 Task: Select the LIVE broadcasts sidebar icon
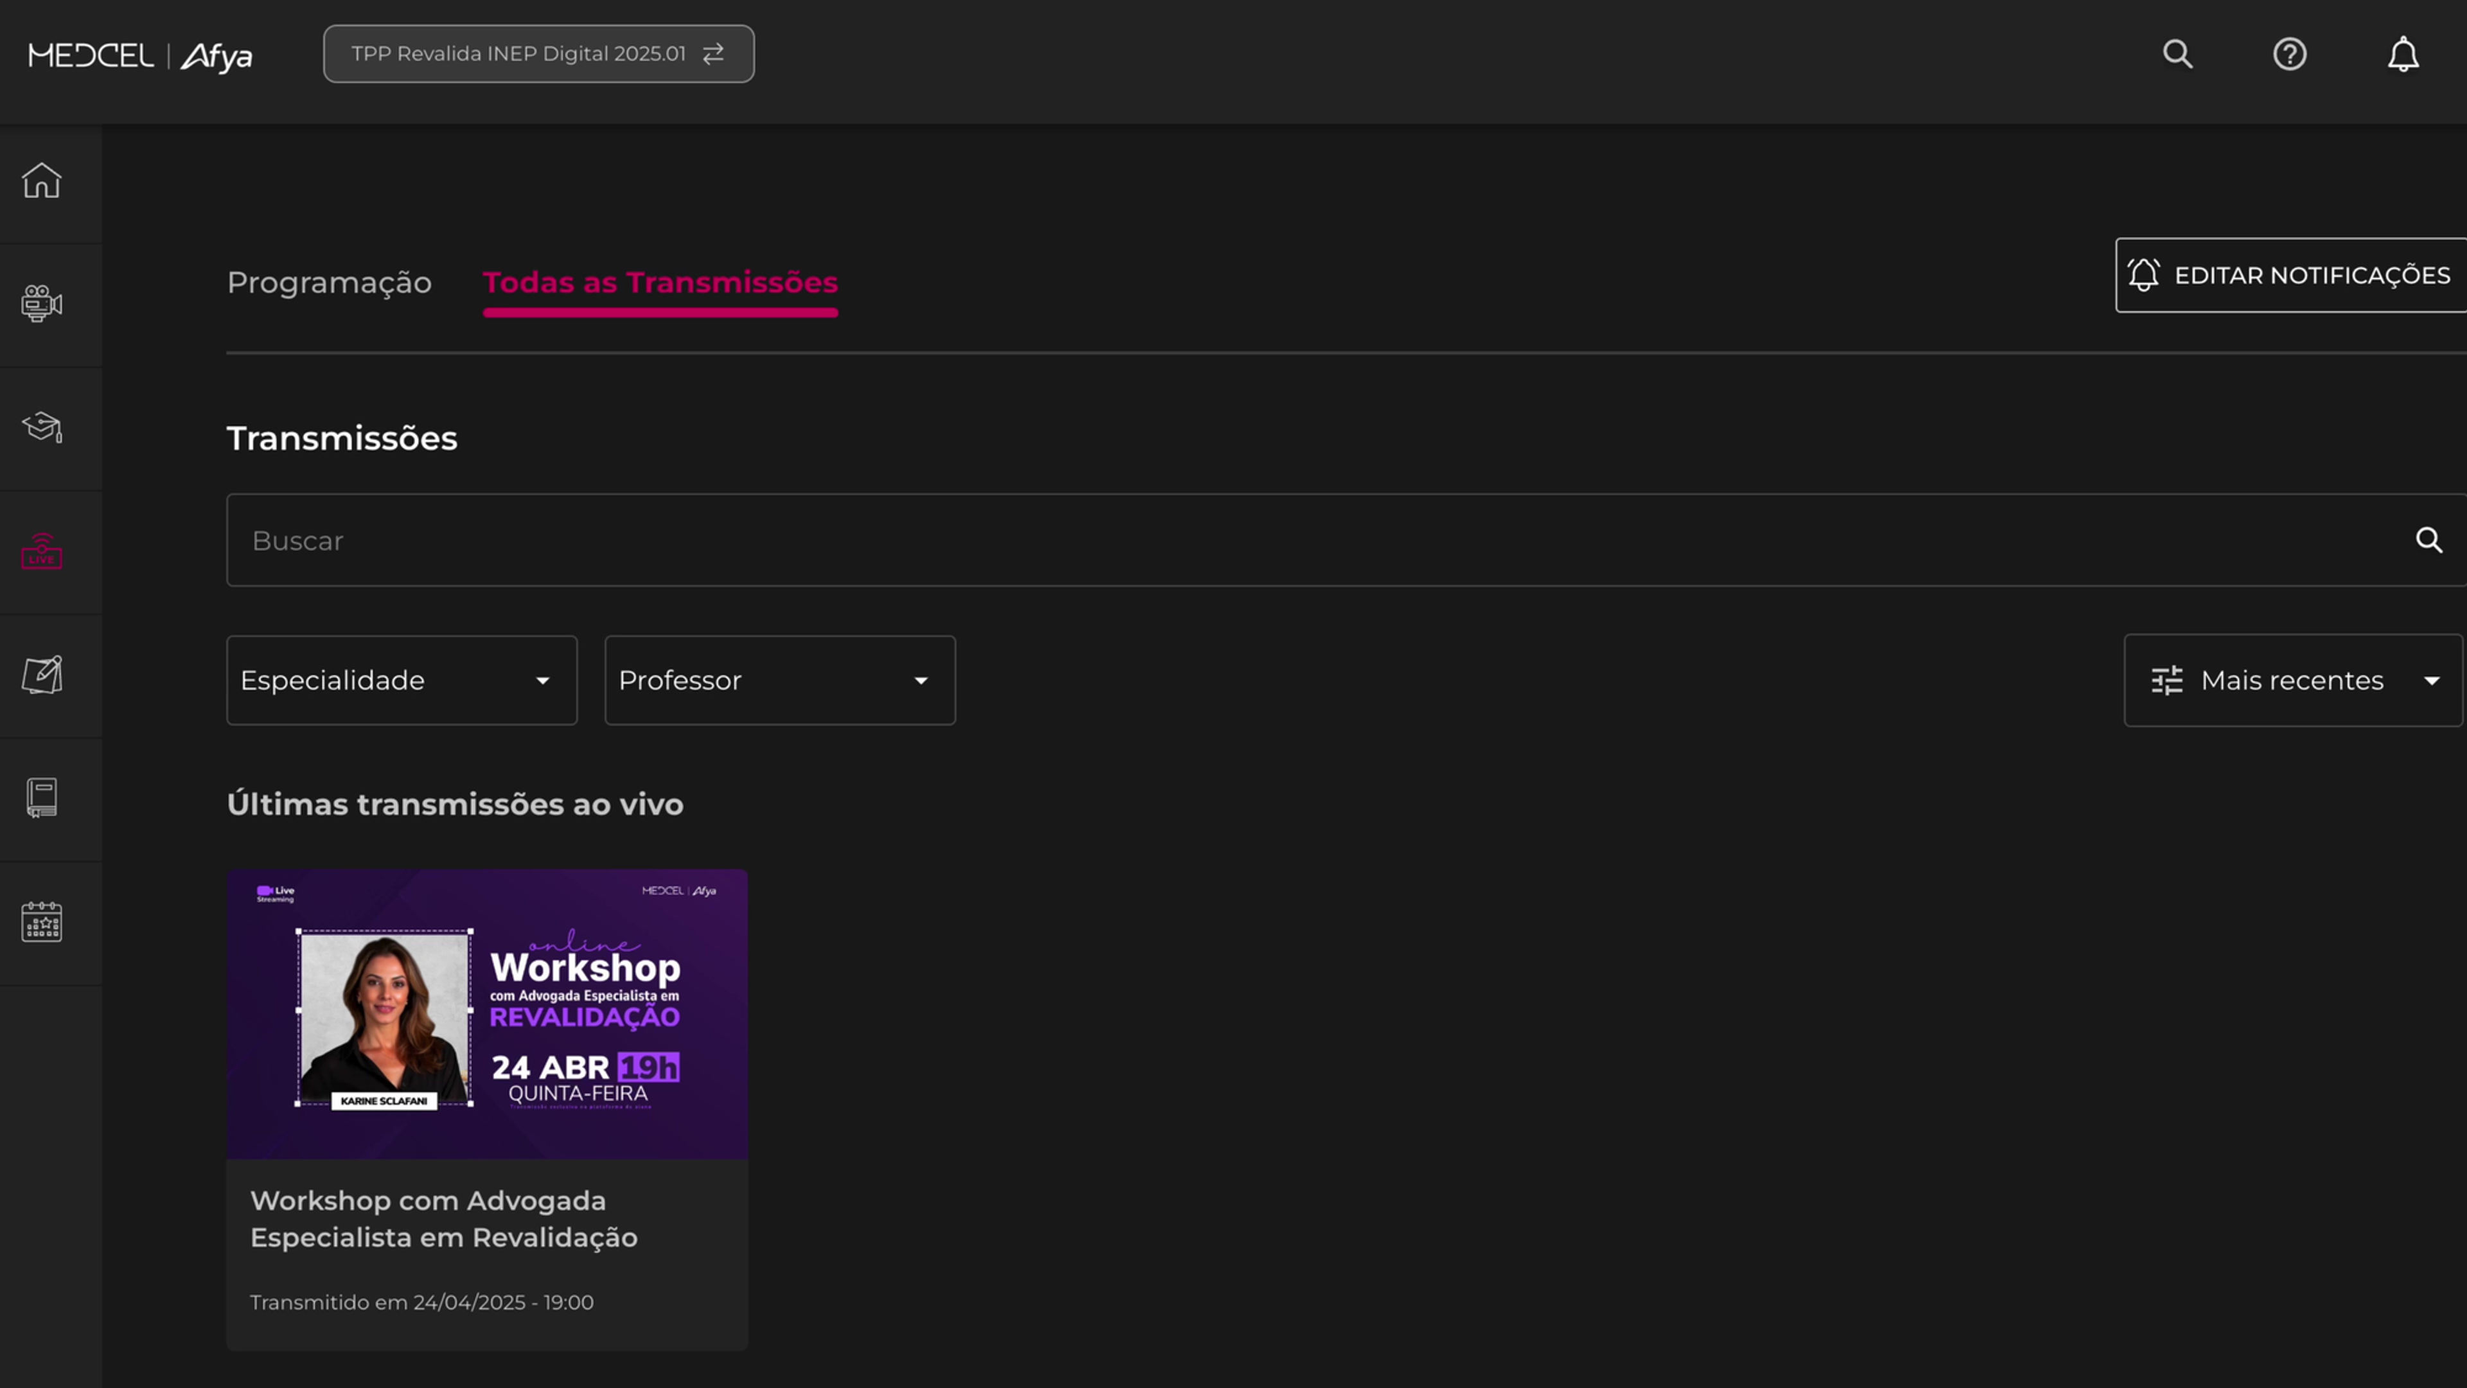coord(41,551)
